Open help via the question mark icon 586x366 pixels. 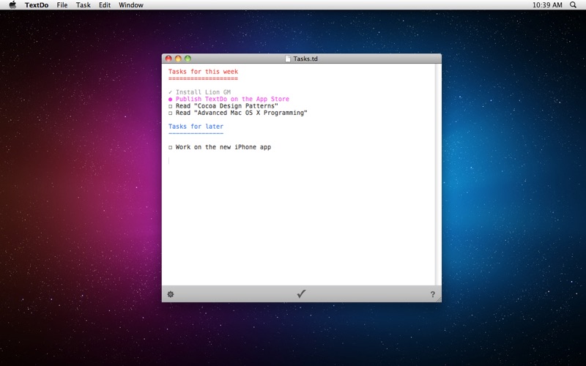coord(432,294)
